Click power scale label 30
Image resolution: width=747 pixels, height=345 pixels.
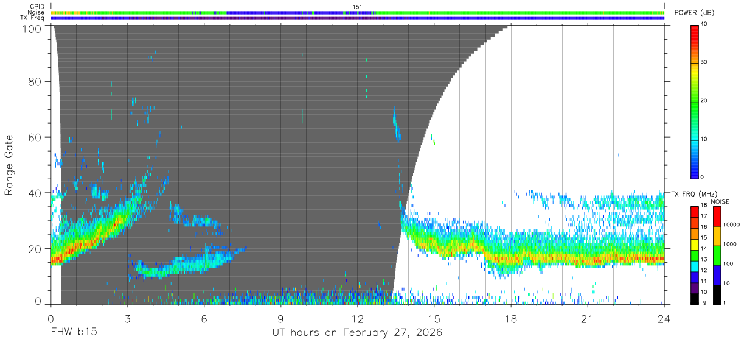(704, 63)
